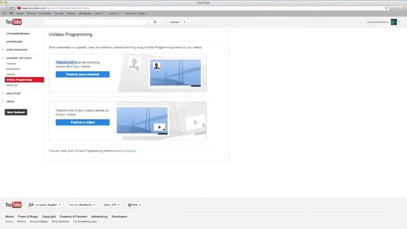Click the YouTube favicon in the address bar

(x=19, y=8)
